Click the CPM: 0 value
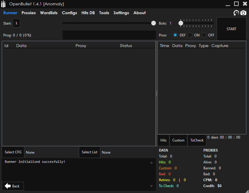This screenshot has height=193, width=249. click(x=210, y=180)
